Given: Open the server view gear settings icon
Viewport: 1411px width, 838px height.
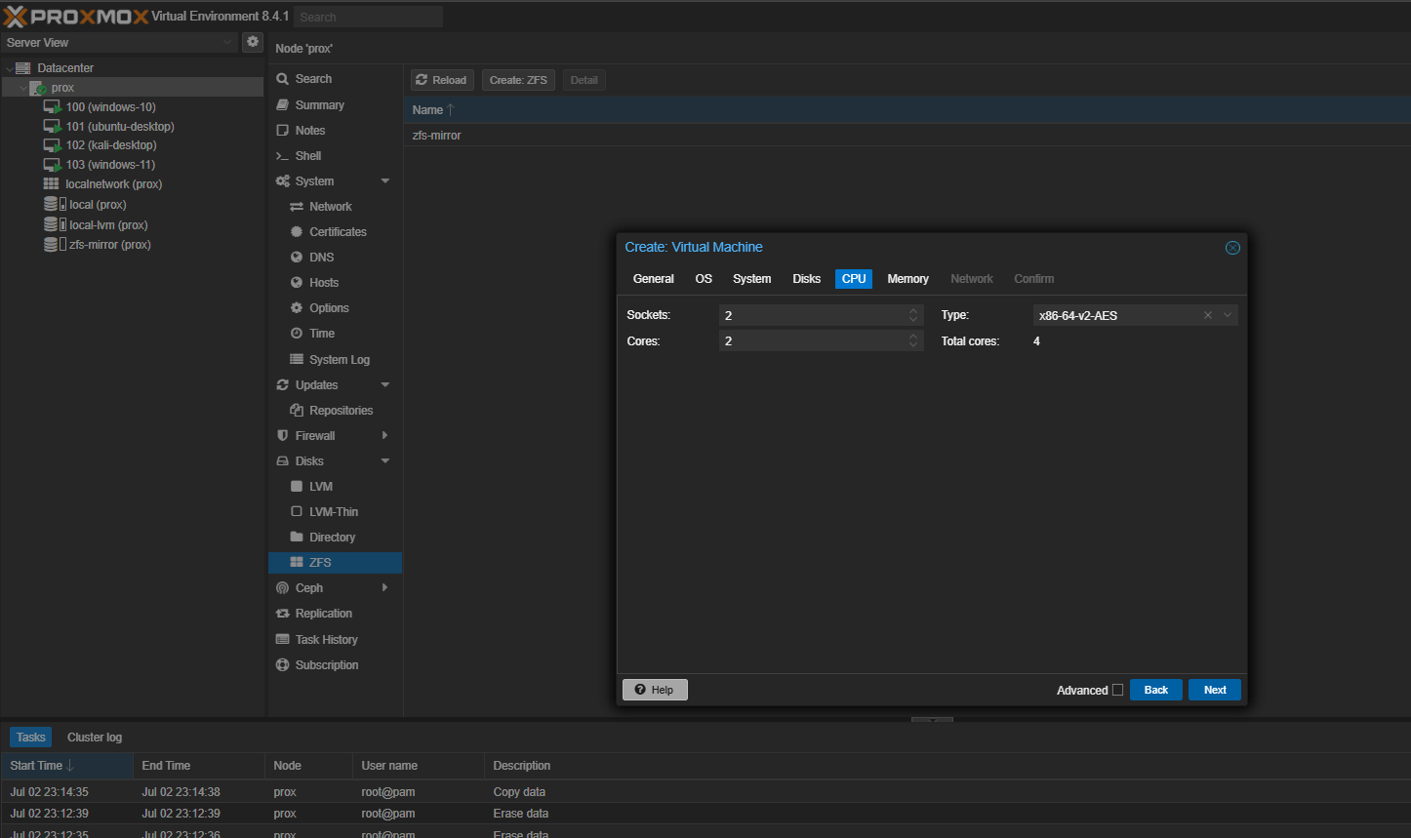Looking at the screenshot, I should [x=253, y=42].
